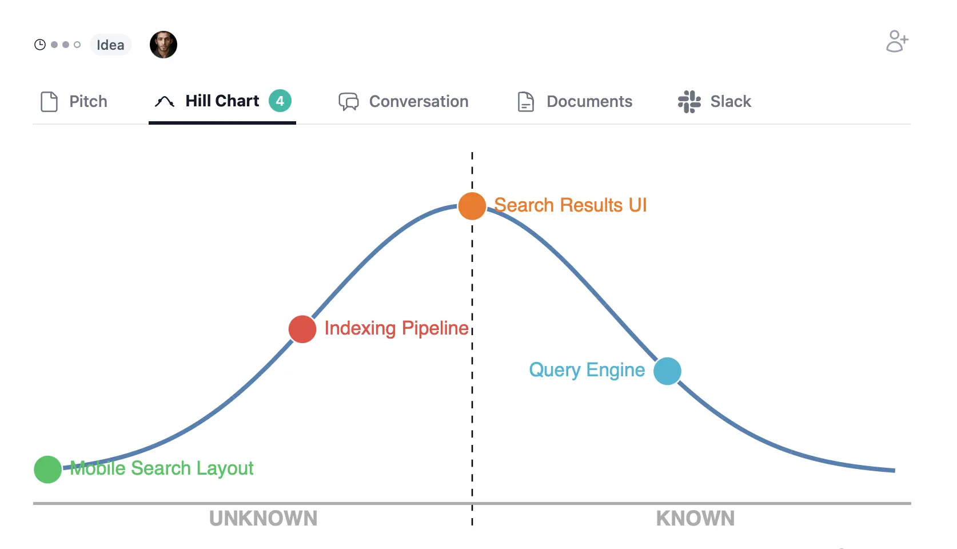Click the invite person icon top right
957x549 pixels.
click(x=896, y=41)
